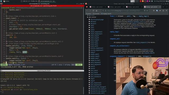Open the youtube bookmarks folder
The image size is (169, 95).
96,14
